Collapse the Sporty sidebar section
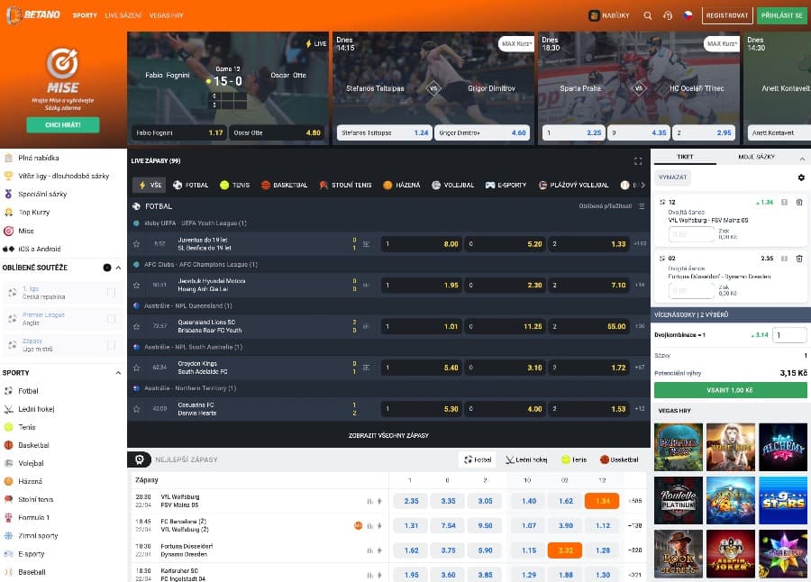 click(x=118, y=372)
